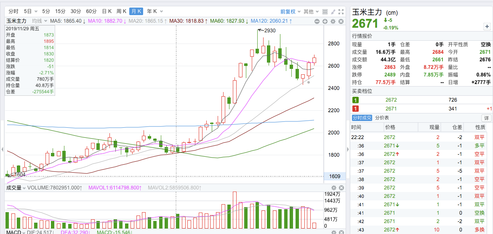Click the 1609 crosshair price tag

[335, 176]
